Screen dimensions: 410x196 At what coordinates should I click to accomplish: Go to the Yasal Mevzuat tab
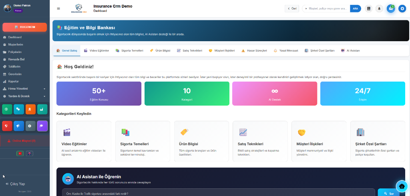coord(285,50)
